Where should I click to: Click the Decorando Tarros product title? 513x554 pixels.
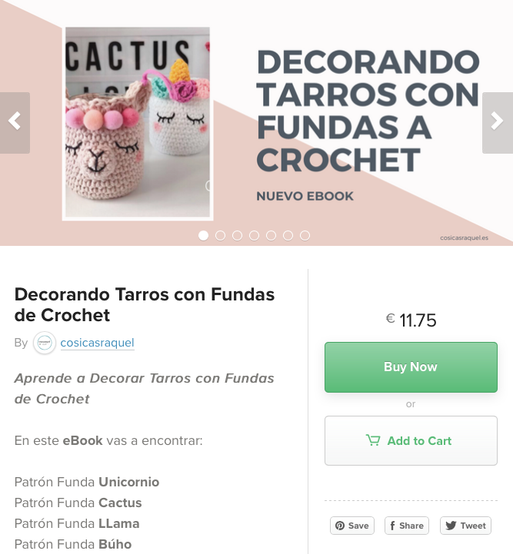coord(145,304)
